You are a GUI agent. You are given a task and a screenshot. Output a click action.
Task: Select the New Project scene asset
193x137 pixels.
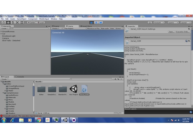[74, 90]
